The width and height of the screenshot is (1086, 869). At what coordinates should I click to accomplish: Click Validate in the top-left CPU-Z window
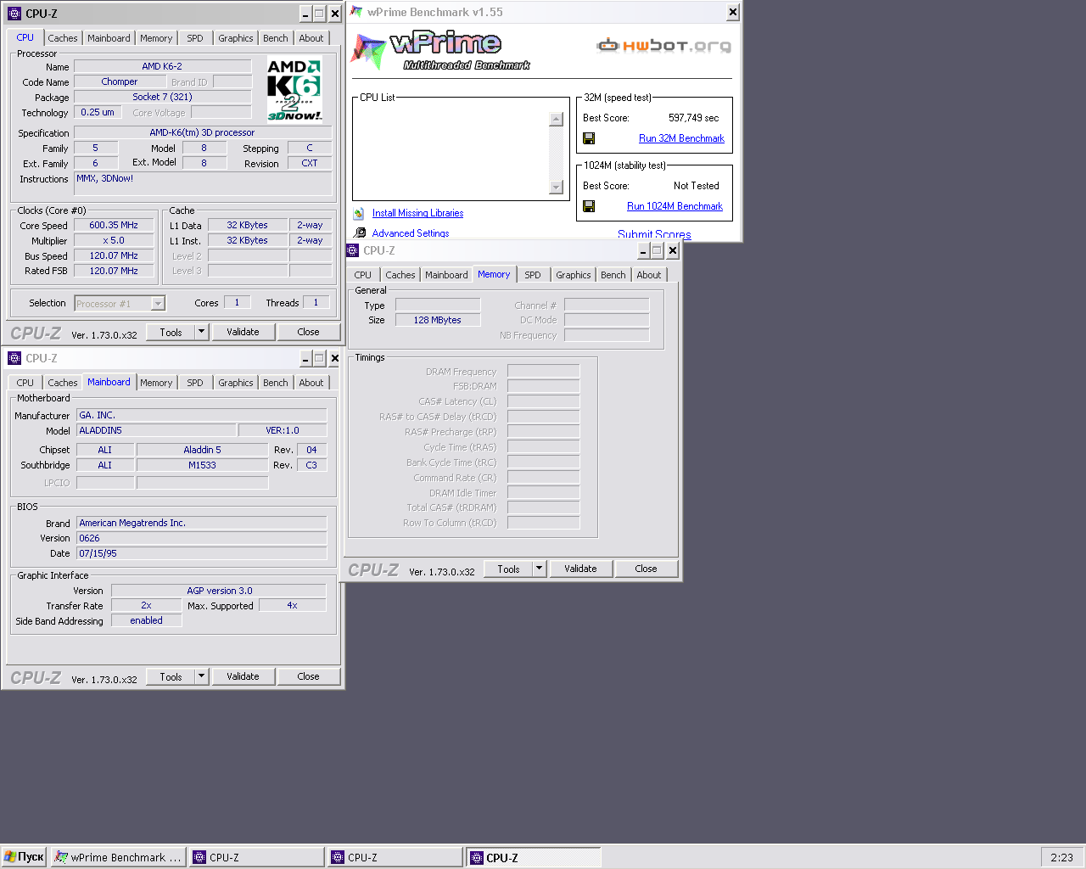click(x=243, y=332)
